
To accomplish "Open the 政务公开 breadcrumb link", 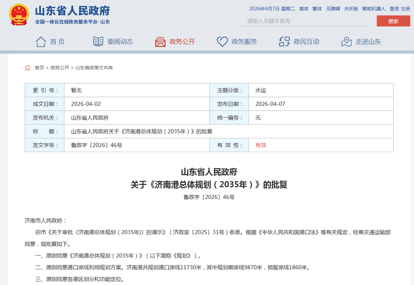I will 60,68.
